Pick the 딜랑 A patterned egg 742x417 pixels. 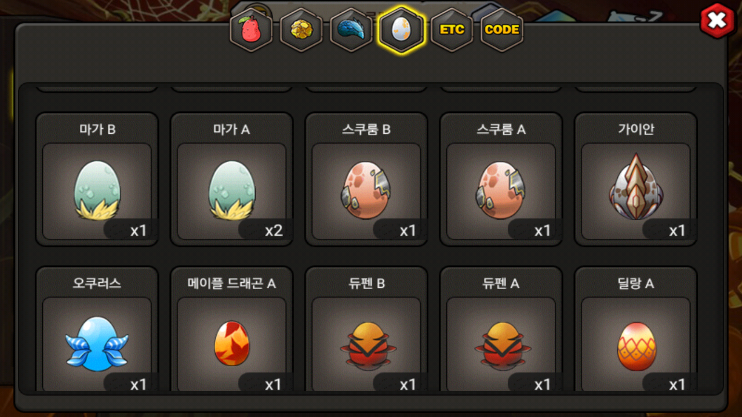[636, 329]
